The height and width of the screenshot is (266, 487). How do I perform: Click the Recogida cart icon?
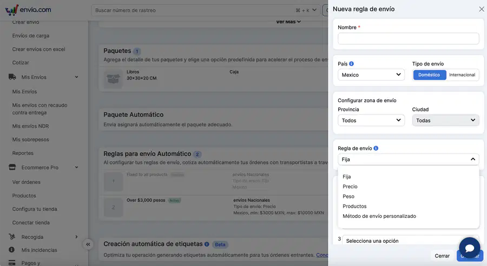(12, 237)
